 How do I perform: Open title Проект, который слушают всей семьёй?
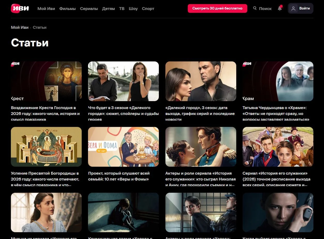pos(119,176)
